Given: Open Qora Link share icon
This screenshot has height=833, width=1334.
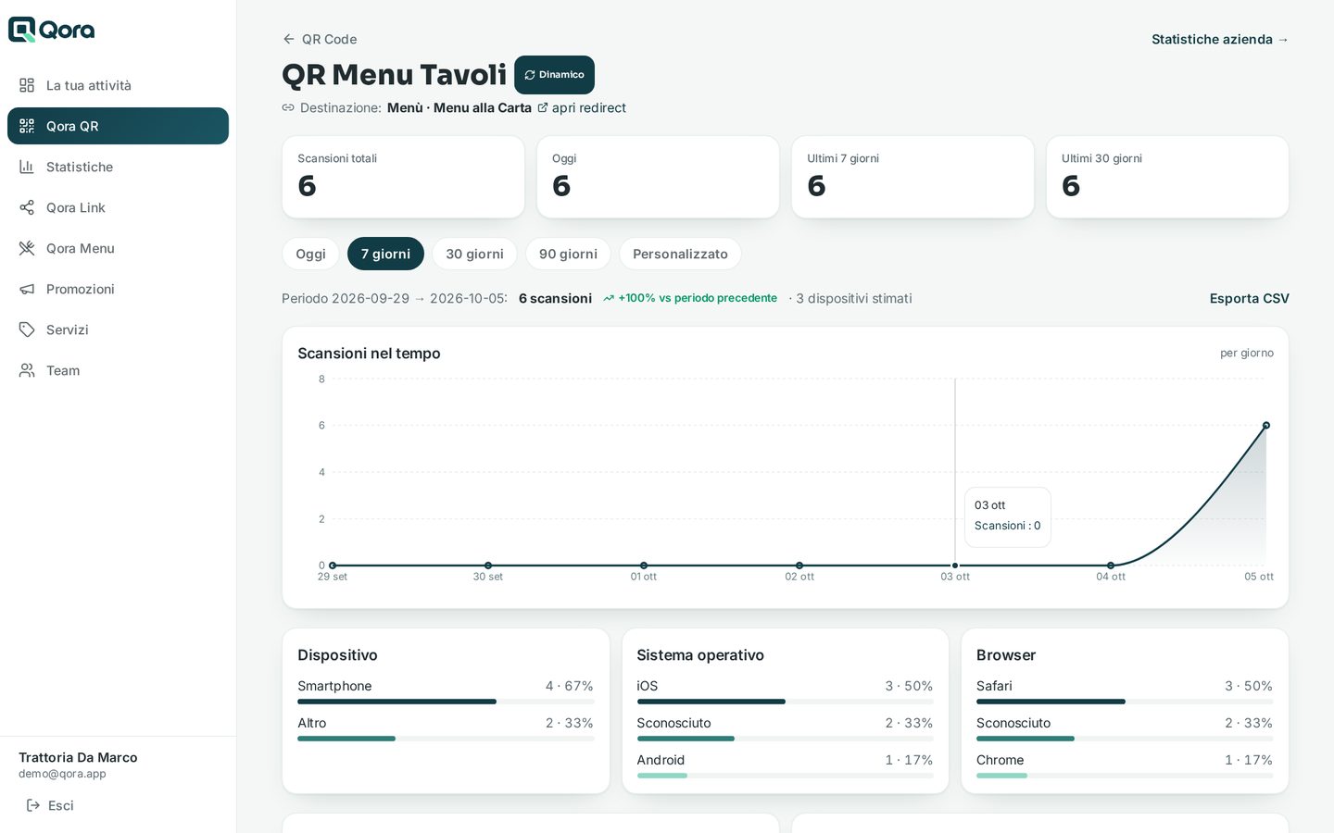Looking at the screenshot, I should click(x=27, y=207).
